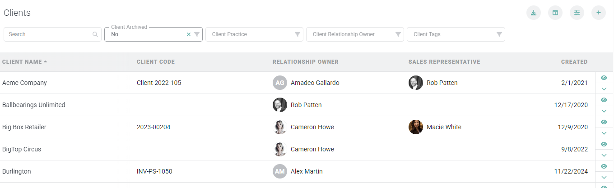Click into the Search input field
The height and width of the screenshot is (188, 614).
tap(47, 34)
